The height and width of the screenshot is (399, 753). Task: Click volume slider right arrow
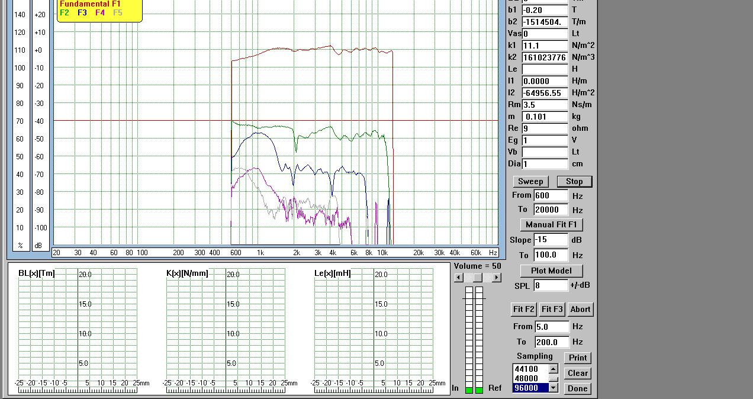coord(497,278)
